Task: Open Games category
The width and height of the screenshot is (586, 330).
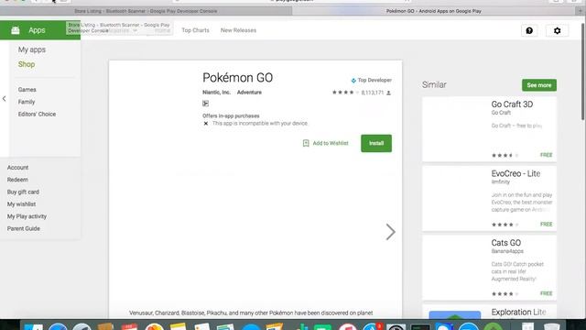Action: tap(27, 90)
